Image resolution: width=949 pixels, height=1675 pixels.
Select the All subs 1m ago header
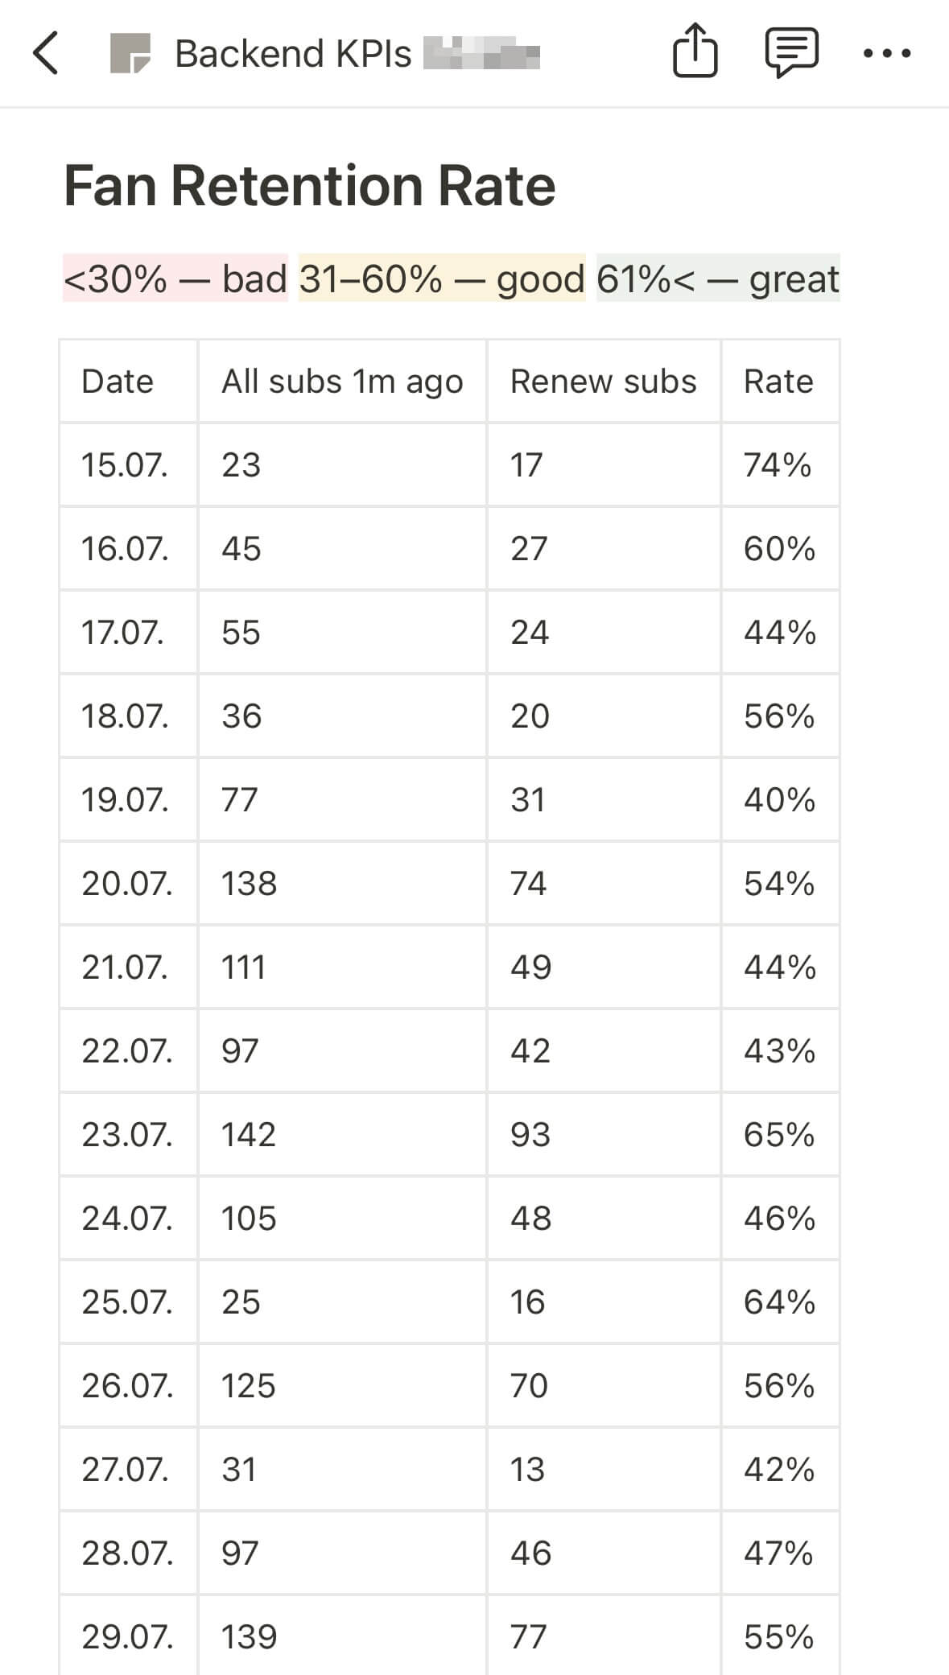coord(341,381)
